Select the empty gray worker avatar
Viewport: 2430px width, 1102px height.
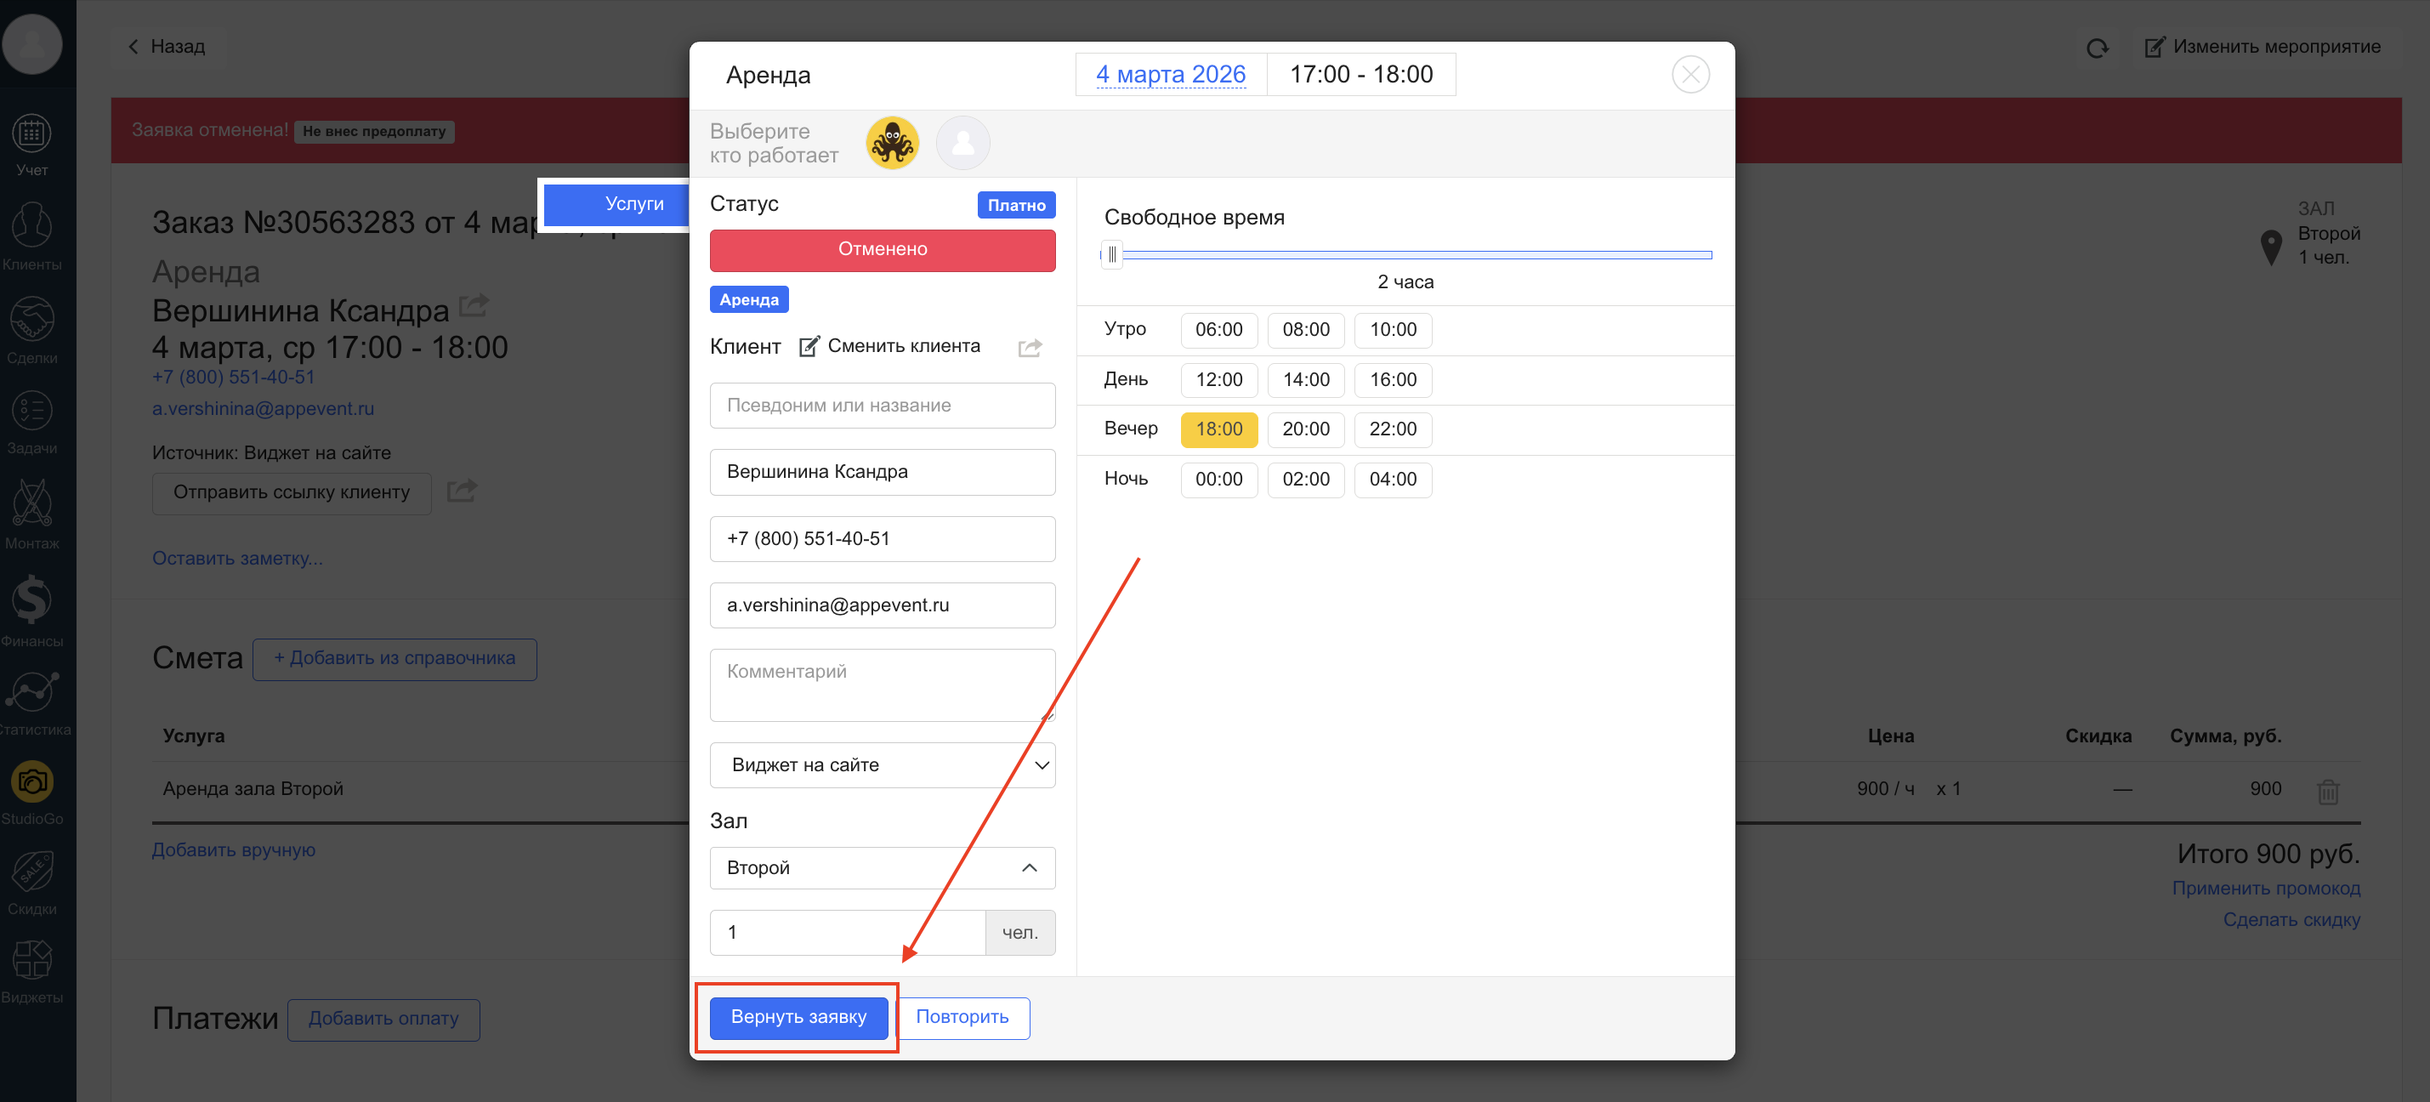click(x=962, y=143)
